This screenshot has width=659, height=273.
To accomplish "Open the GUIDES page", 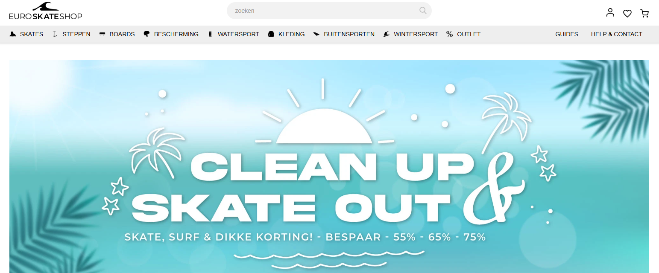I will tap(566, 34).
